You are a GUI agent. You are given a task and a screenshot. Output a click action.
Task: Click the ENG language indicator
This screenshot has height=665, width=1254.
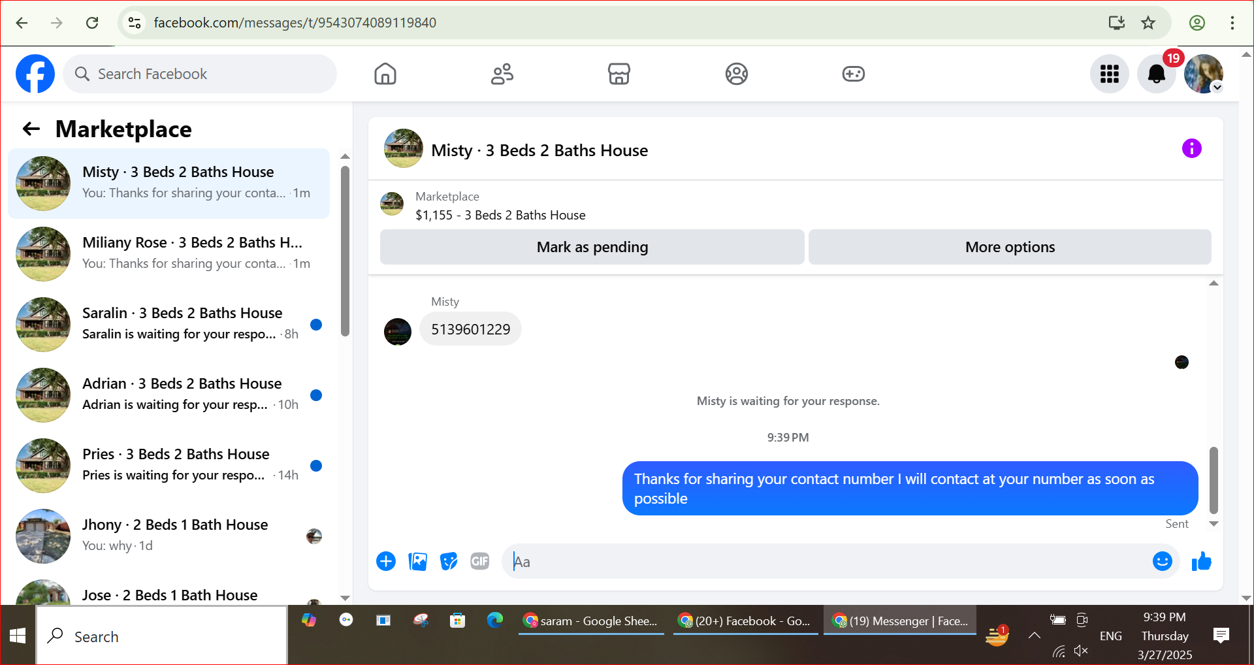coord(1111,636)
